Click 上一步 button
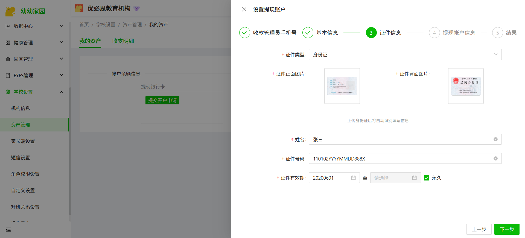Viewport: 525px width, 238px height. coord(479,229)
